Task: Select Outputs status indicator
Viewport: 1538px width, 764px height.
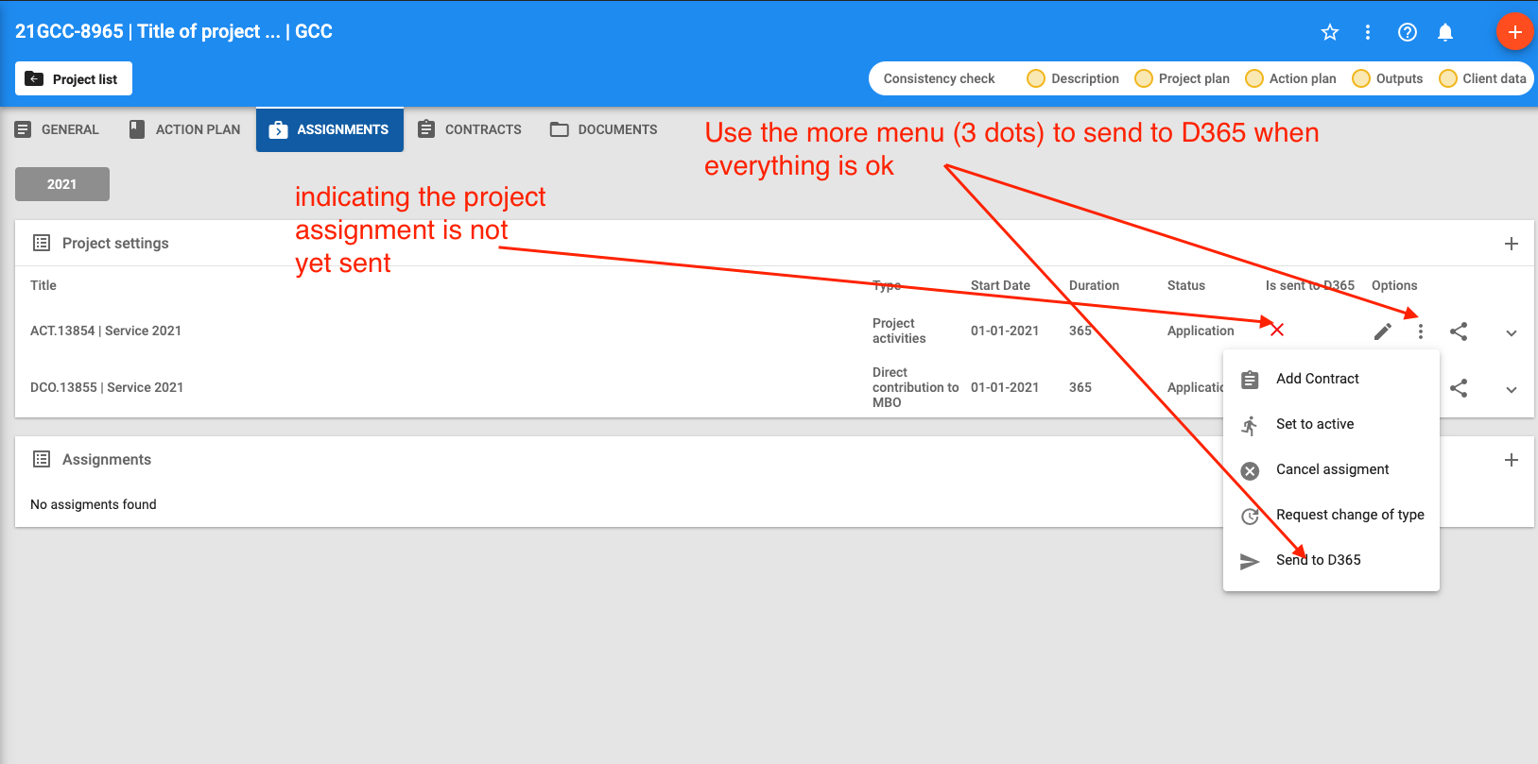Action: click(x=1388, y=78)
